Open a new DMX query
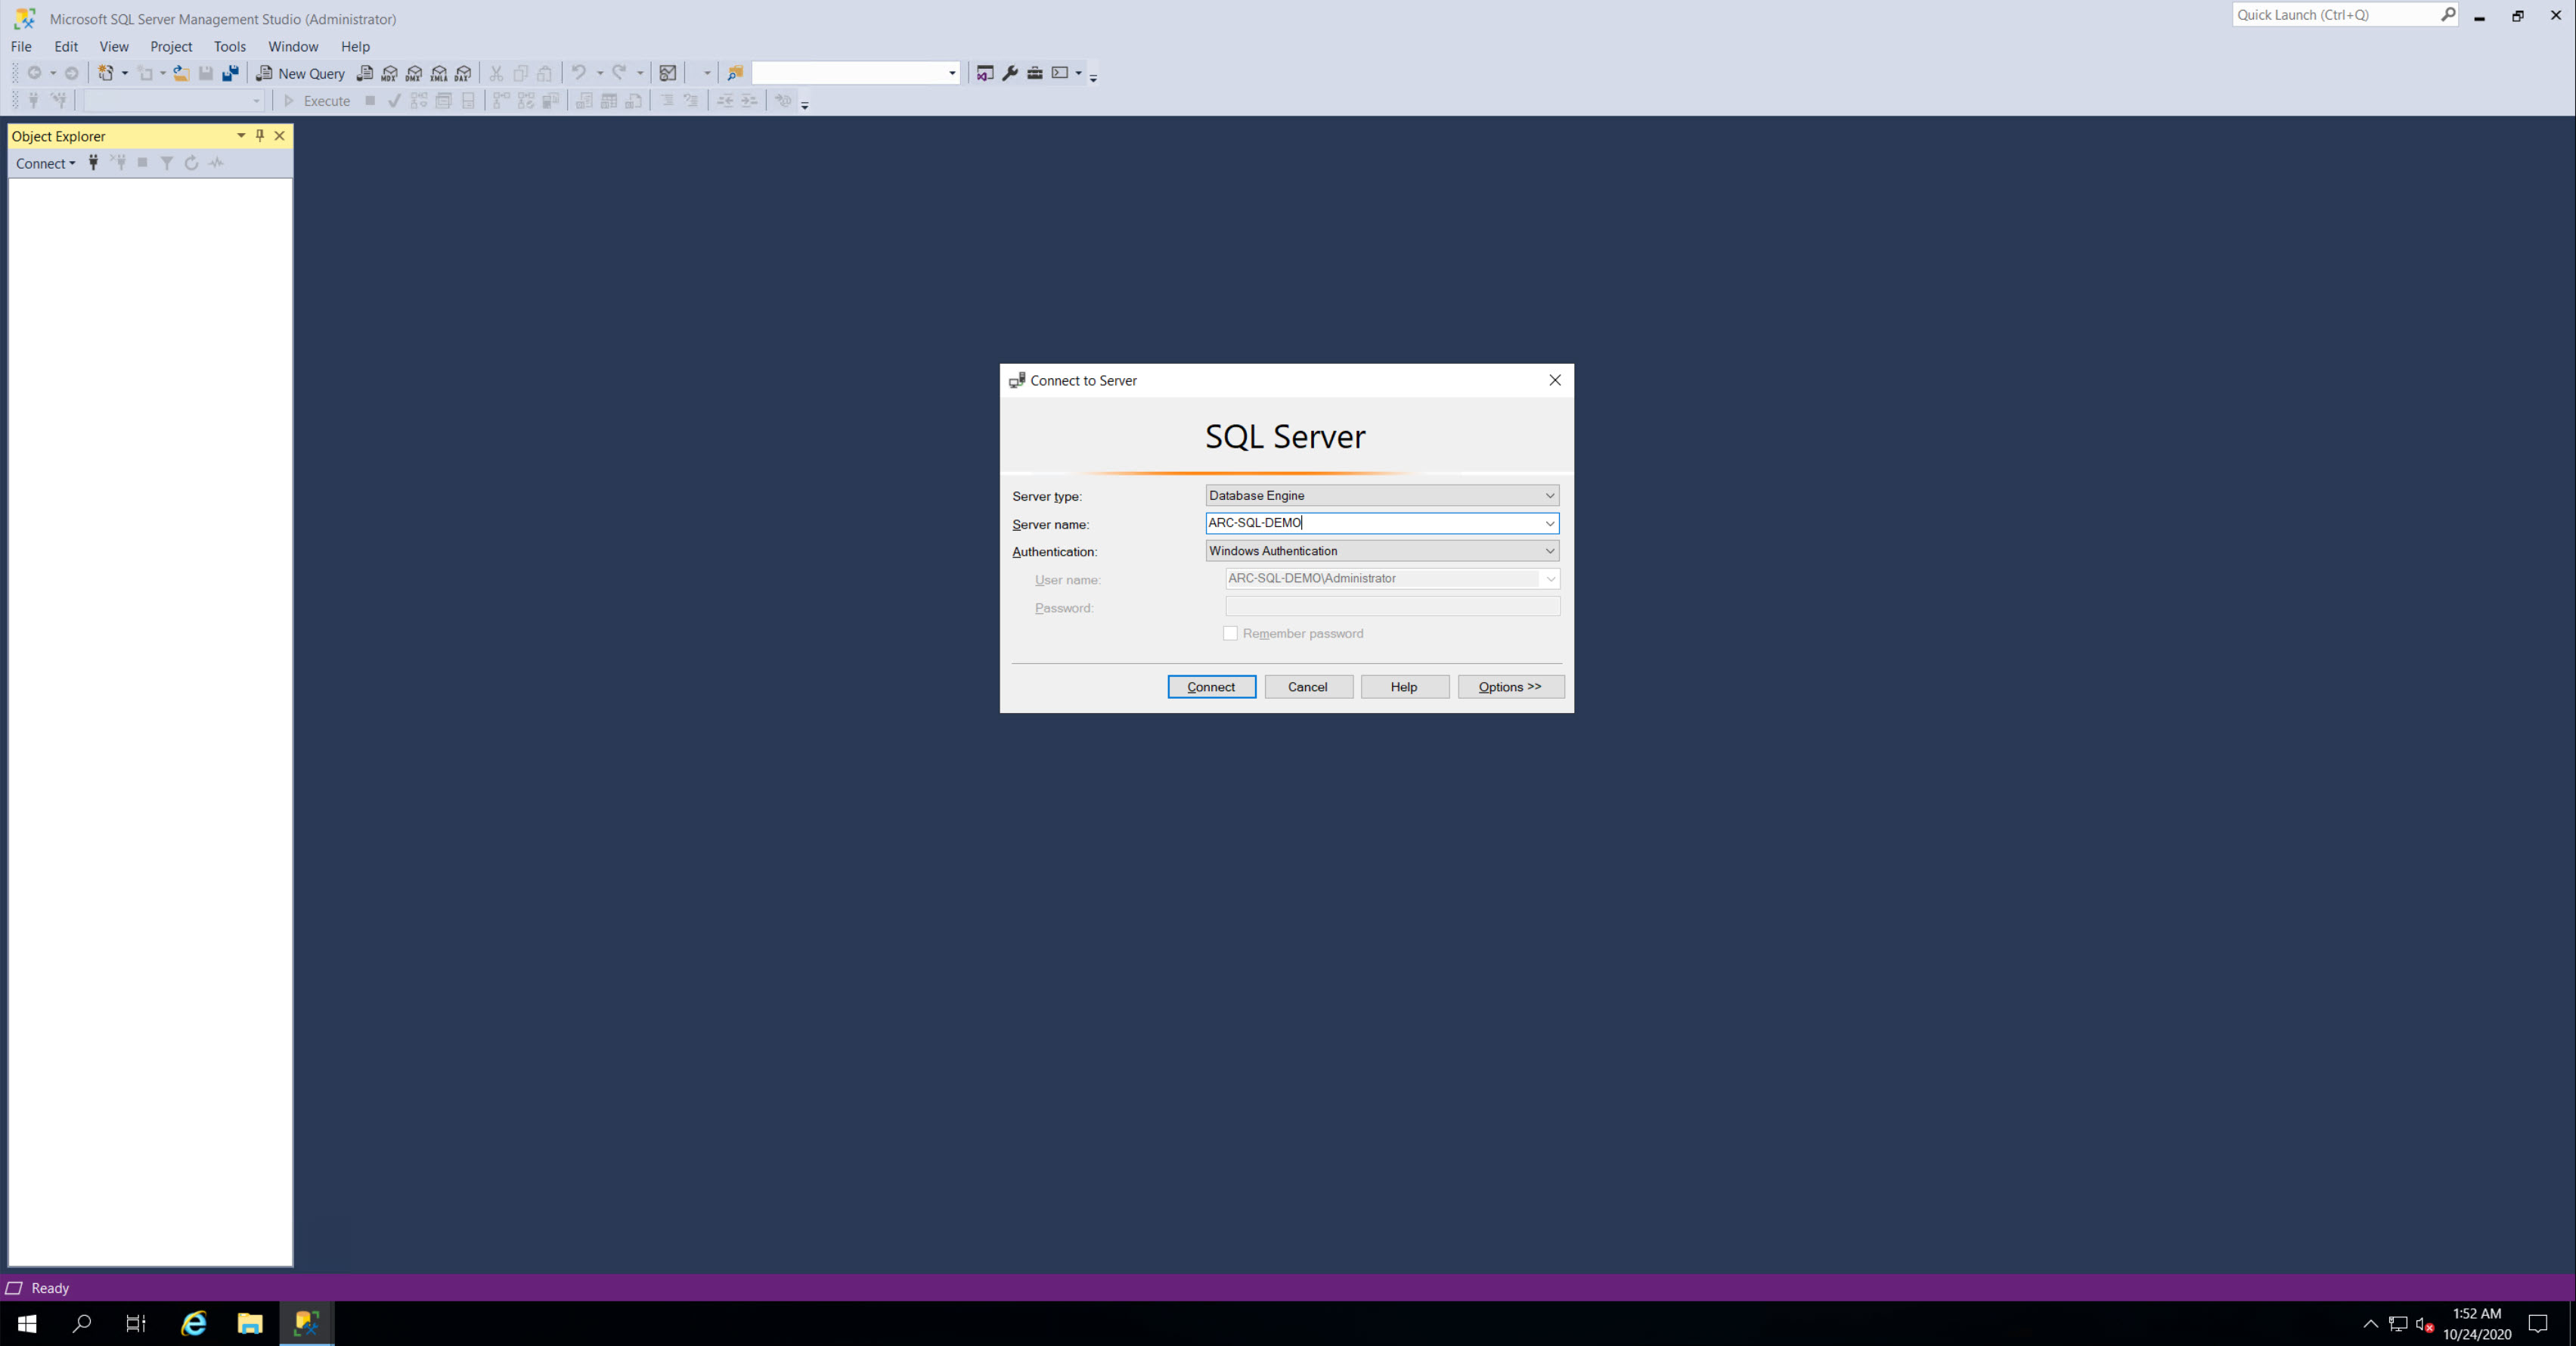Screen dimensions: 2576x1346 coord(414,73)
